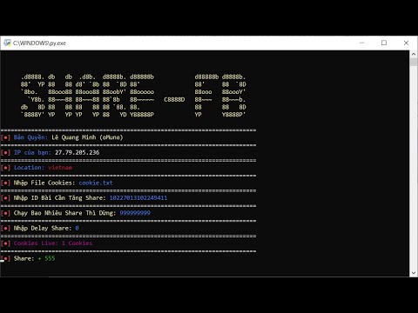Image resolution: width=418 pixels, height=313 pixels.
Task: Close the py.exe console window
Action: [x=406, y=43]
